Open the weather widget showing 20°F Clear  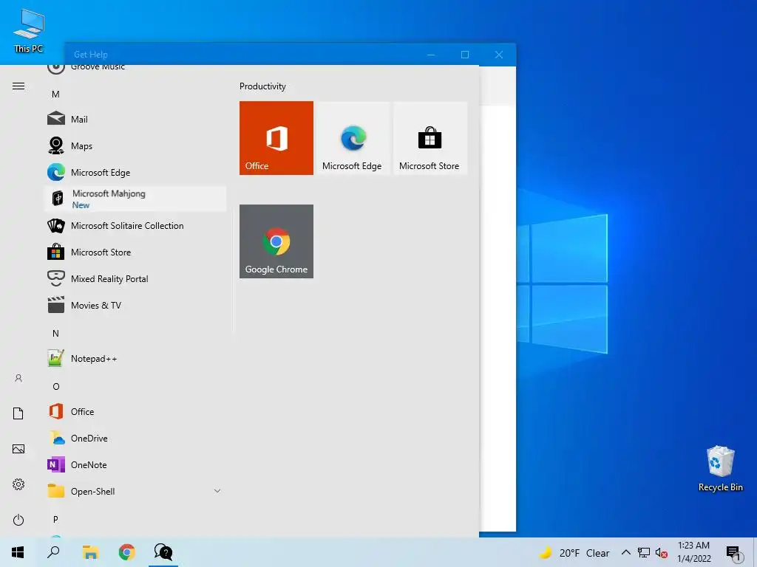coord(574,553)
